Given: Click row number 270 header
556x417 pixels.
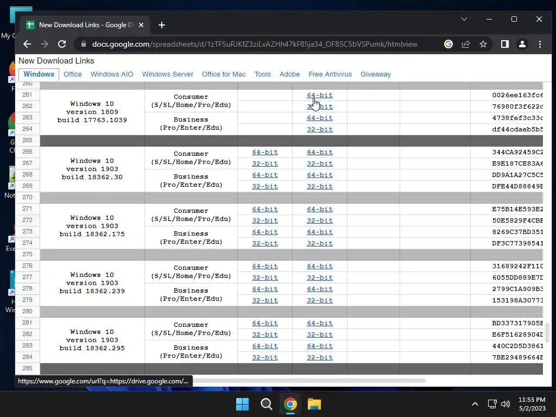Looking at the screenshot, I should 27,197.
